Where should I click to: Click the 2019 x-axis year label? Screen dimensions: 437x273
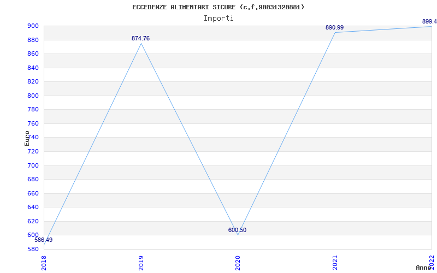coord(141,263)
